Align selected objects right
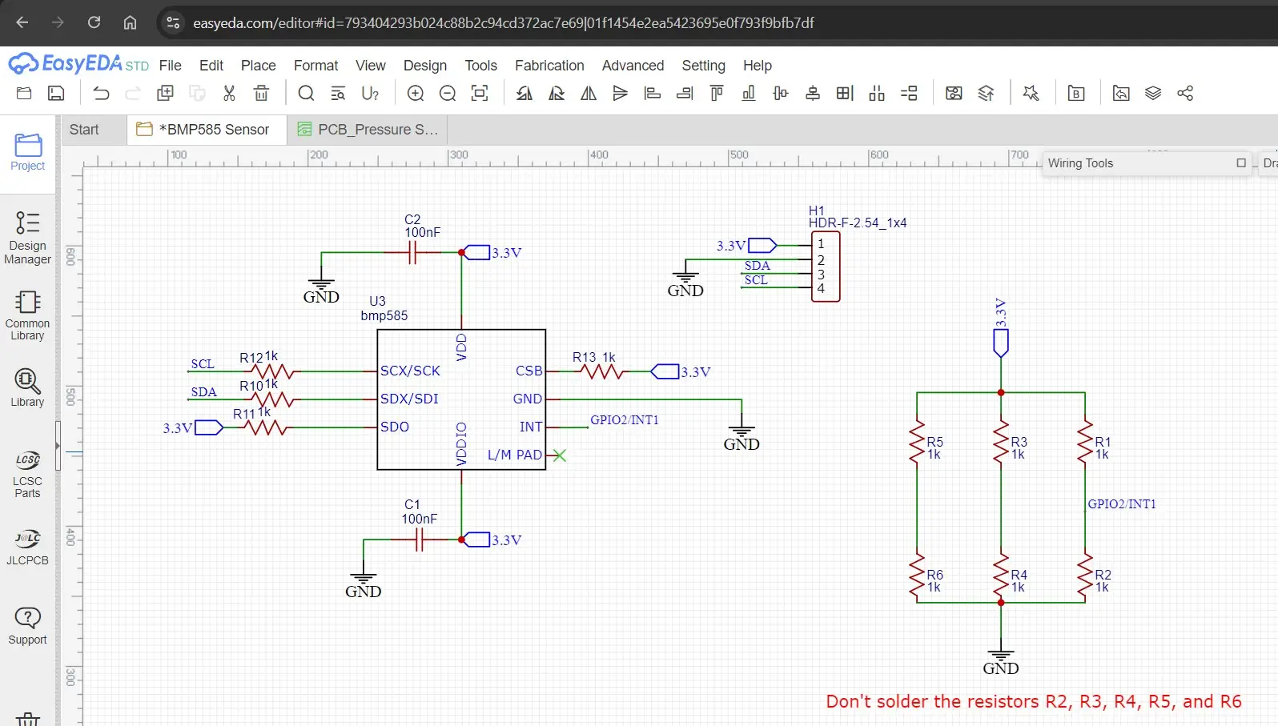This screenshot has height=726, width=1278. coord(685,93)
